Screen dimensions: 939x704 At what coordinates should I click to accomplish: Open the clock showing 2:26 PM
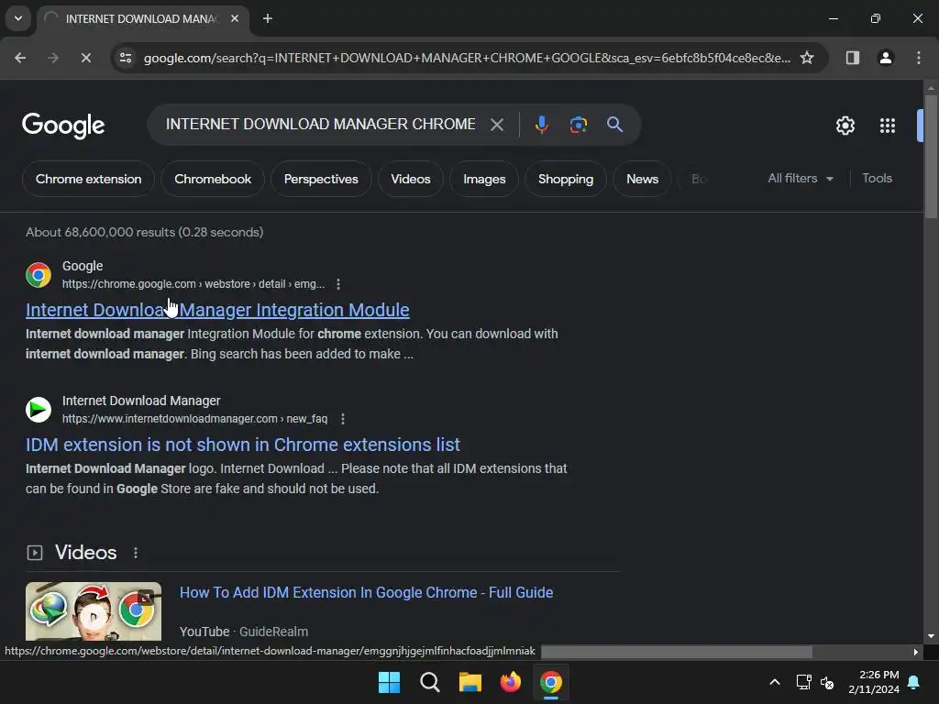click(874, 682)
